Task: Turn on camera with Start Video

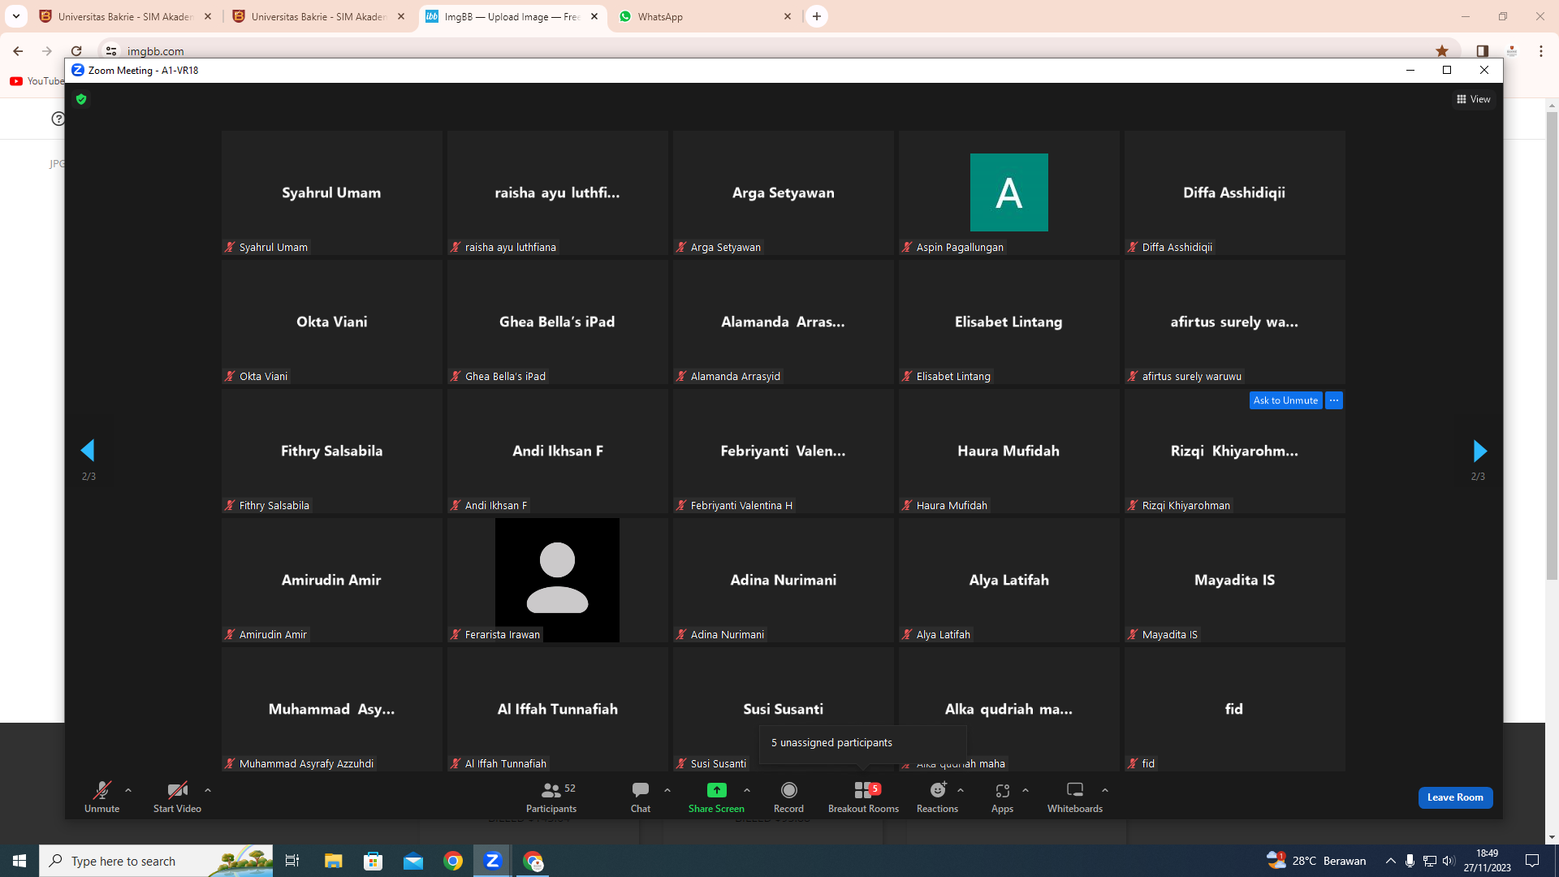Action: 177,797
